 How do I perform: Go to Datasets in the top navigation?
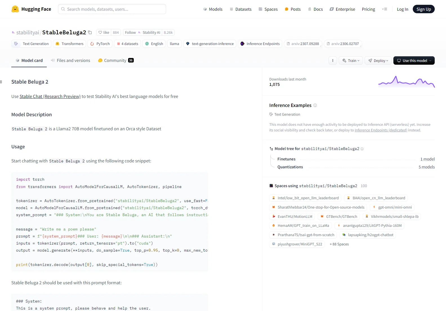pyautogui.click(x=240, y=9)
